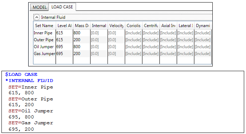Click the SET=Outer Pipe code line
This screenshot has height=134, width=246.
tap(31, 99)
